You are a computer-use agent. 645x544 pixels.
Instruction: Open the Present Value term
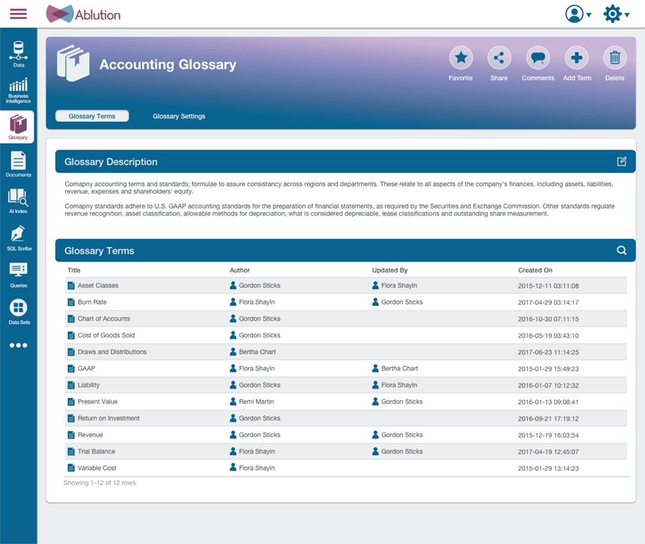coord(97,401)
